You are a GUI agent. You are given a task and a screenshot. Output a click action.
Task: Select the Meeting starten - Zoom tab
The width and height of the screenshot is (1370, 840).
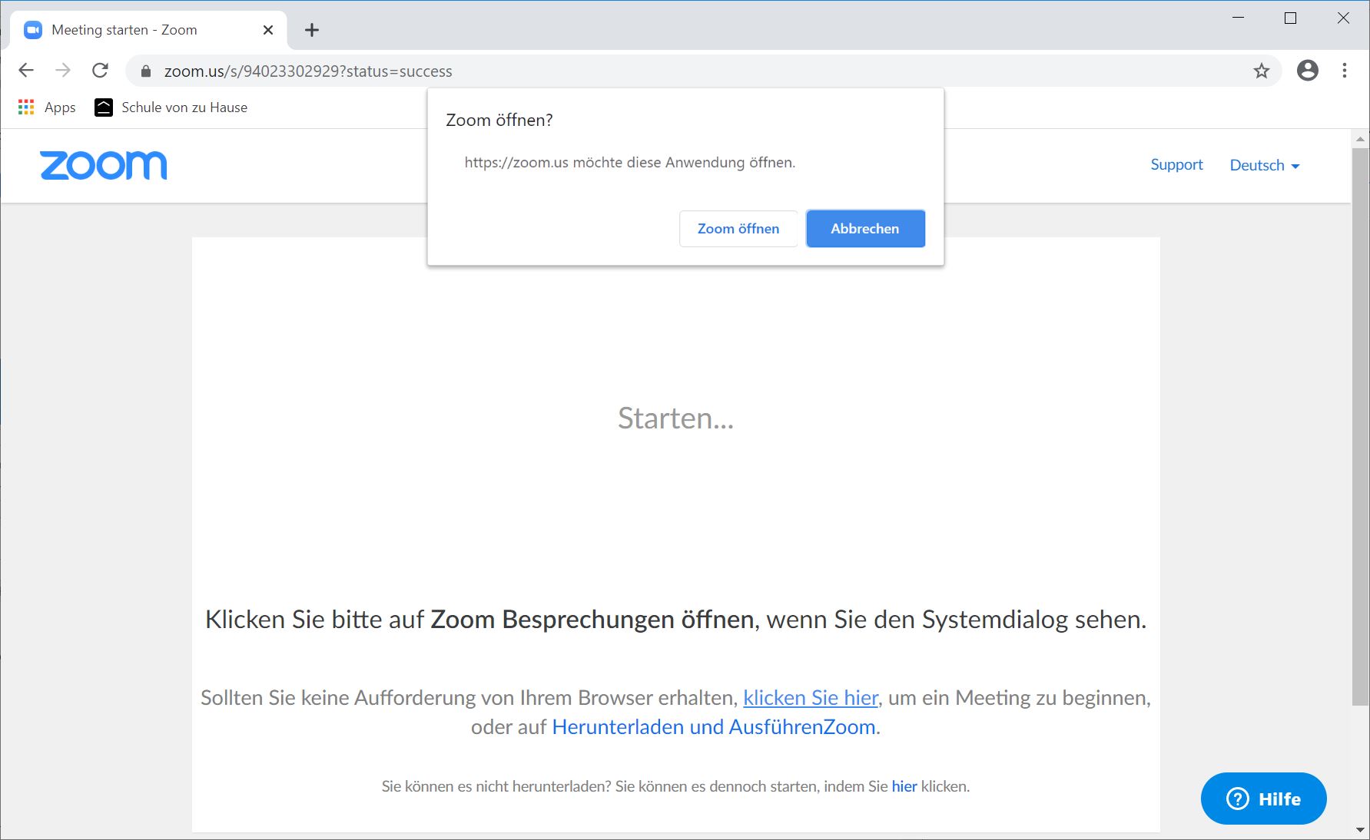coord(148,30)
